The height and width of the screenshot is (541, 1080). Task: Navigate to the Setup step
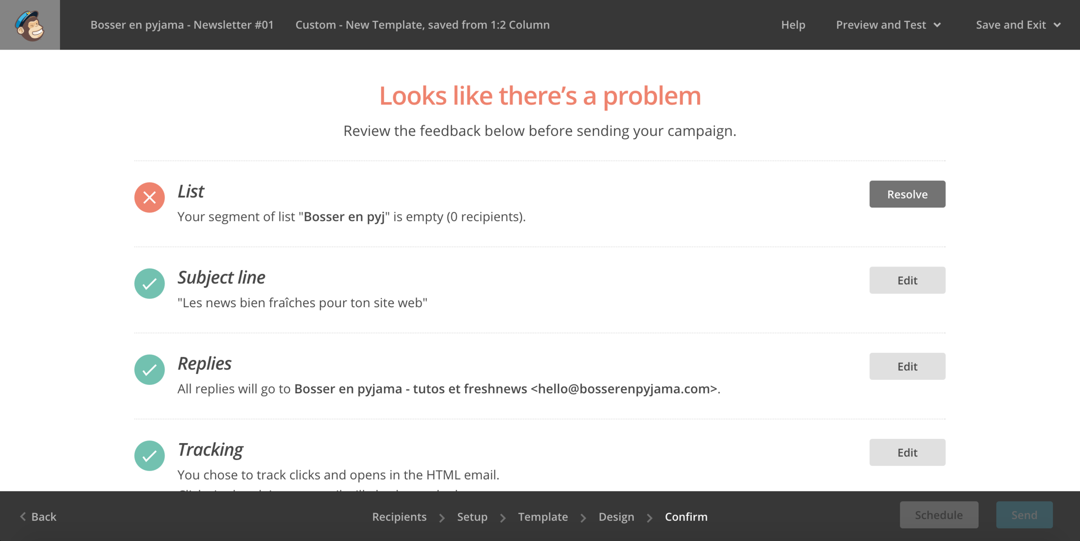(472, 516)
